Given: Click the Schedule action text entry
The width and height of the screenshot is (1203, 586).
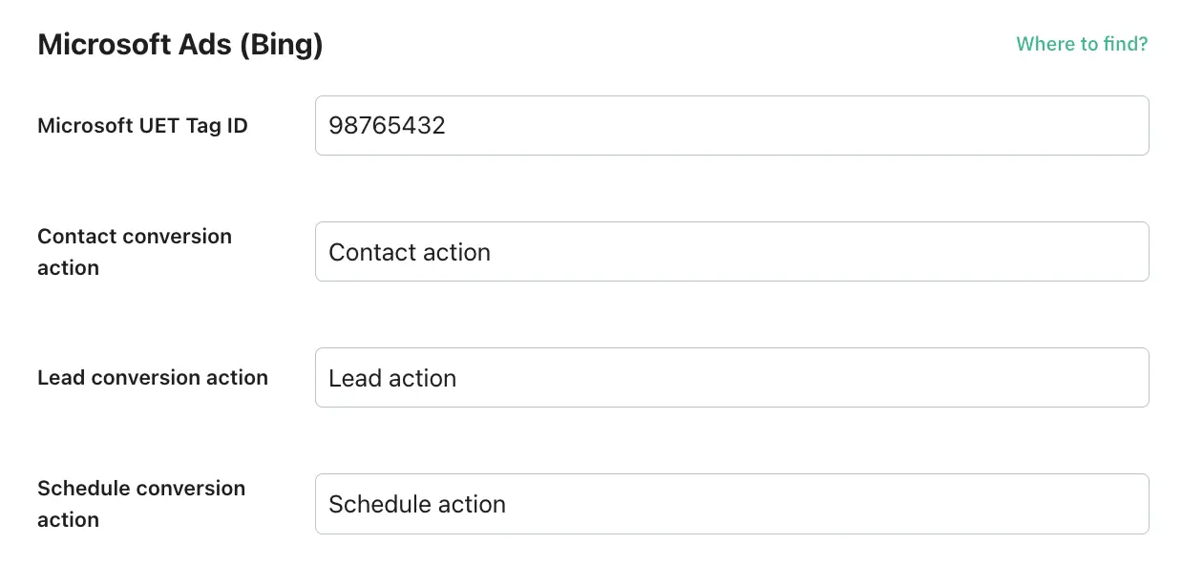Looking at the screenshot, I should [416, 503].
